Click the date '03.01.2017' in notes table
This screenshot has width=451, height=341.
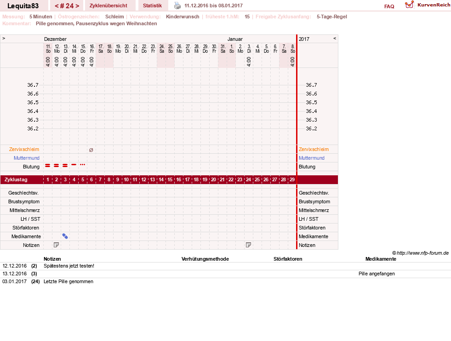(x=14, y=281)
